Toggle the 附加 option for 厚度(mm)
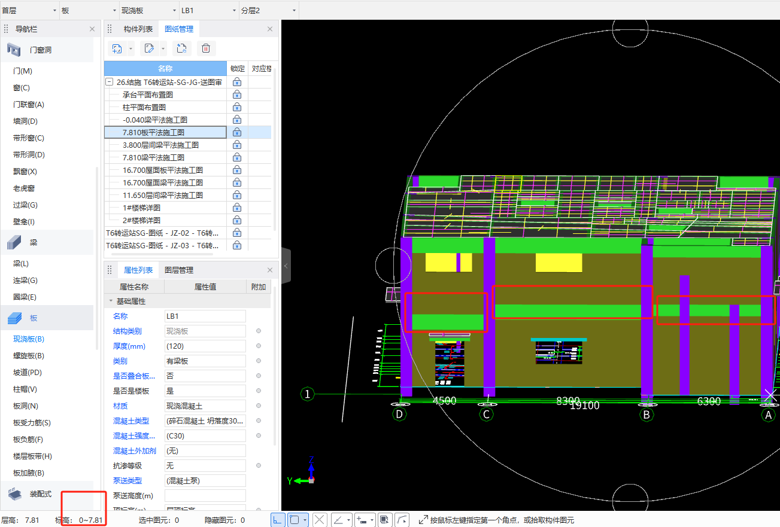 tap(259, 346)
